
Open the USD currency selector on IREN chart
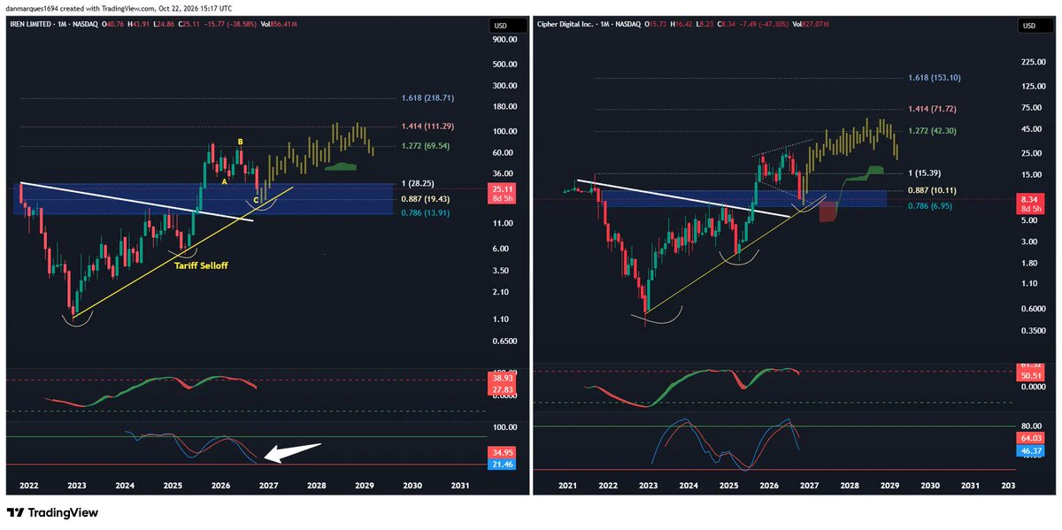tap(506, 27)
